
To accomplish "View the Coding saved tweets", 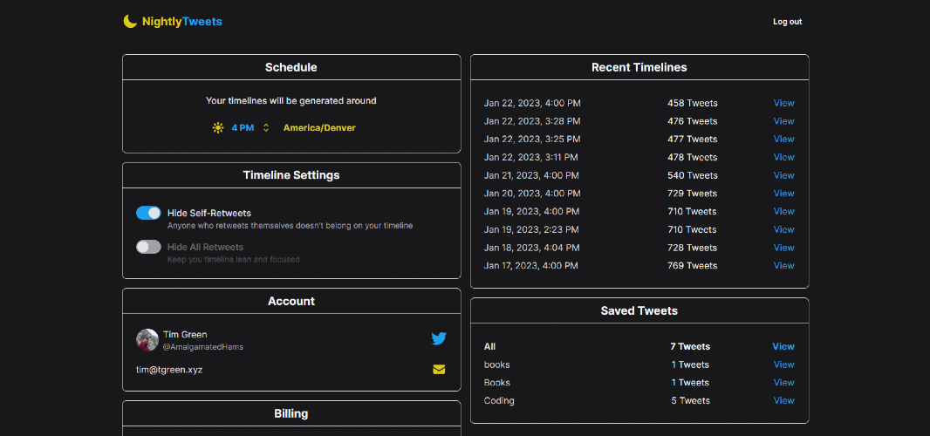I will pyautogui.click(x=783, y=400).
